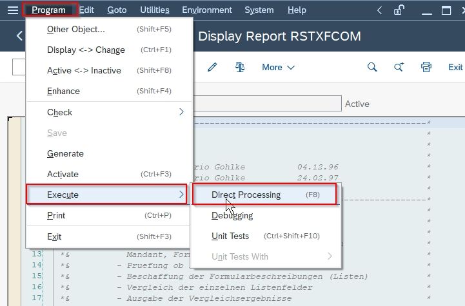Select Debugging in Execute submenu
Viewport: 465px width, 306px height.
pos(266,215)
